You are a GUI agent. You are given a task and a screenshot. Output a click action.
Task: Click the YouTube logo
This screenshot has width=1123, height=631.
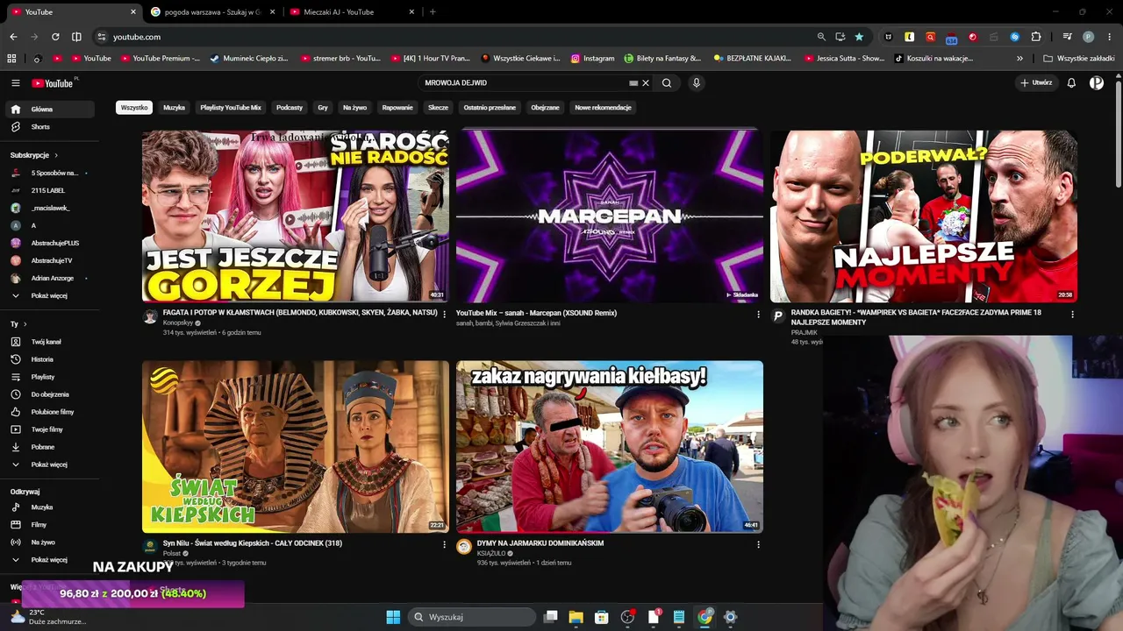54,83
